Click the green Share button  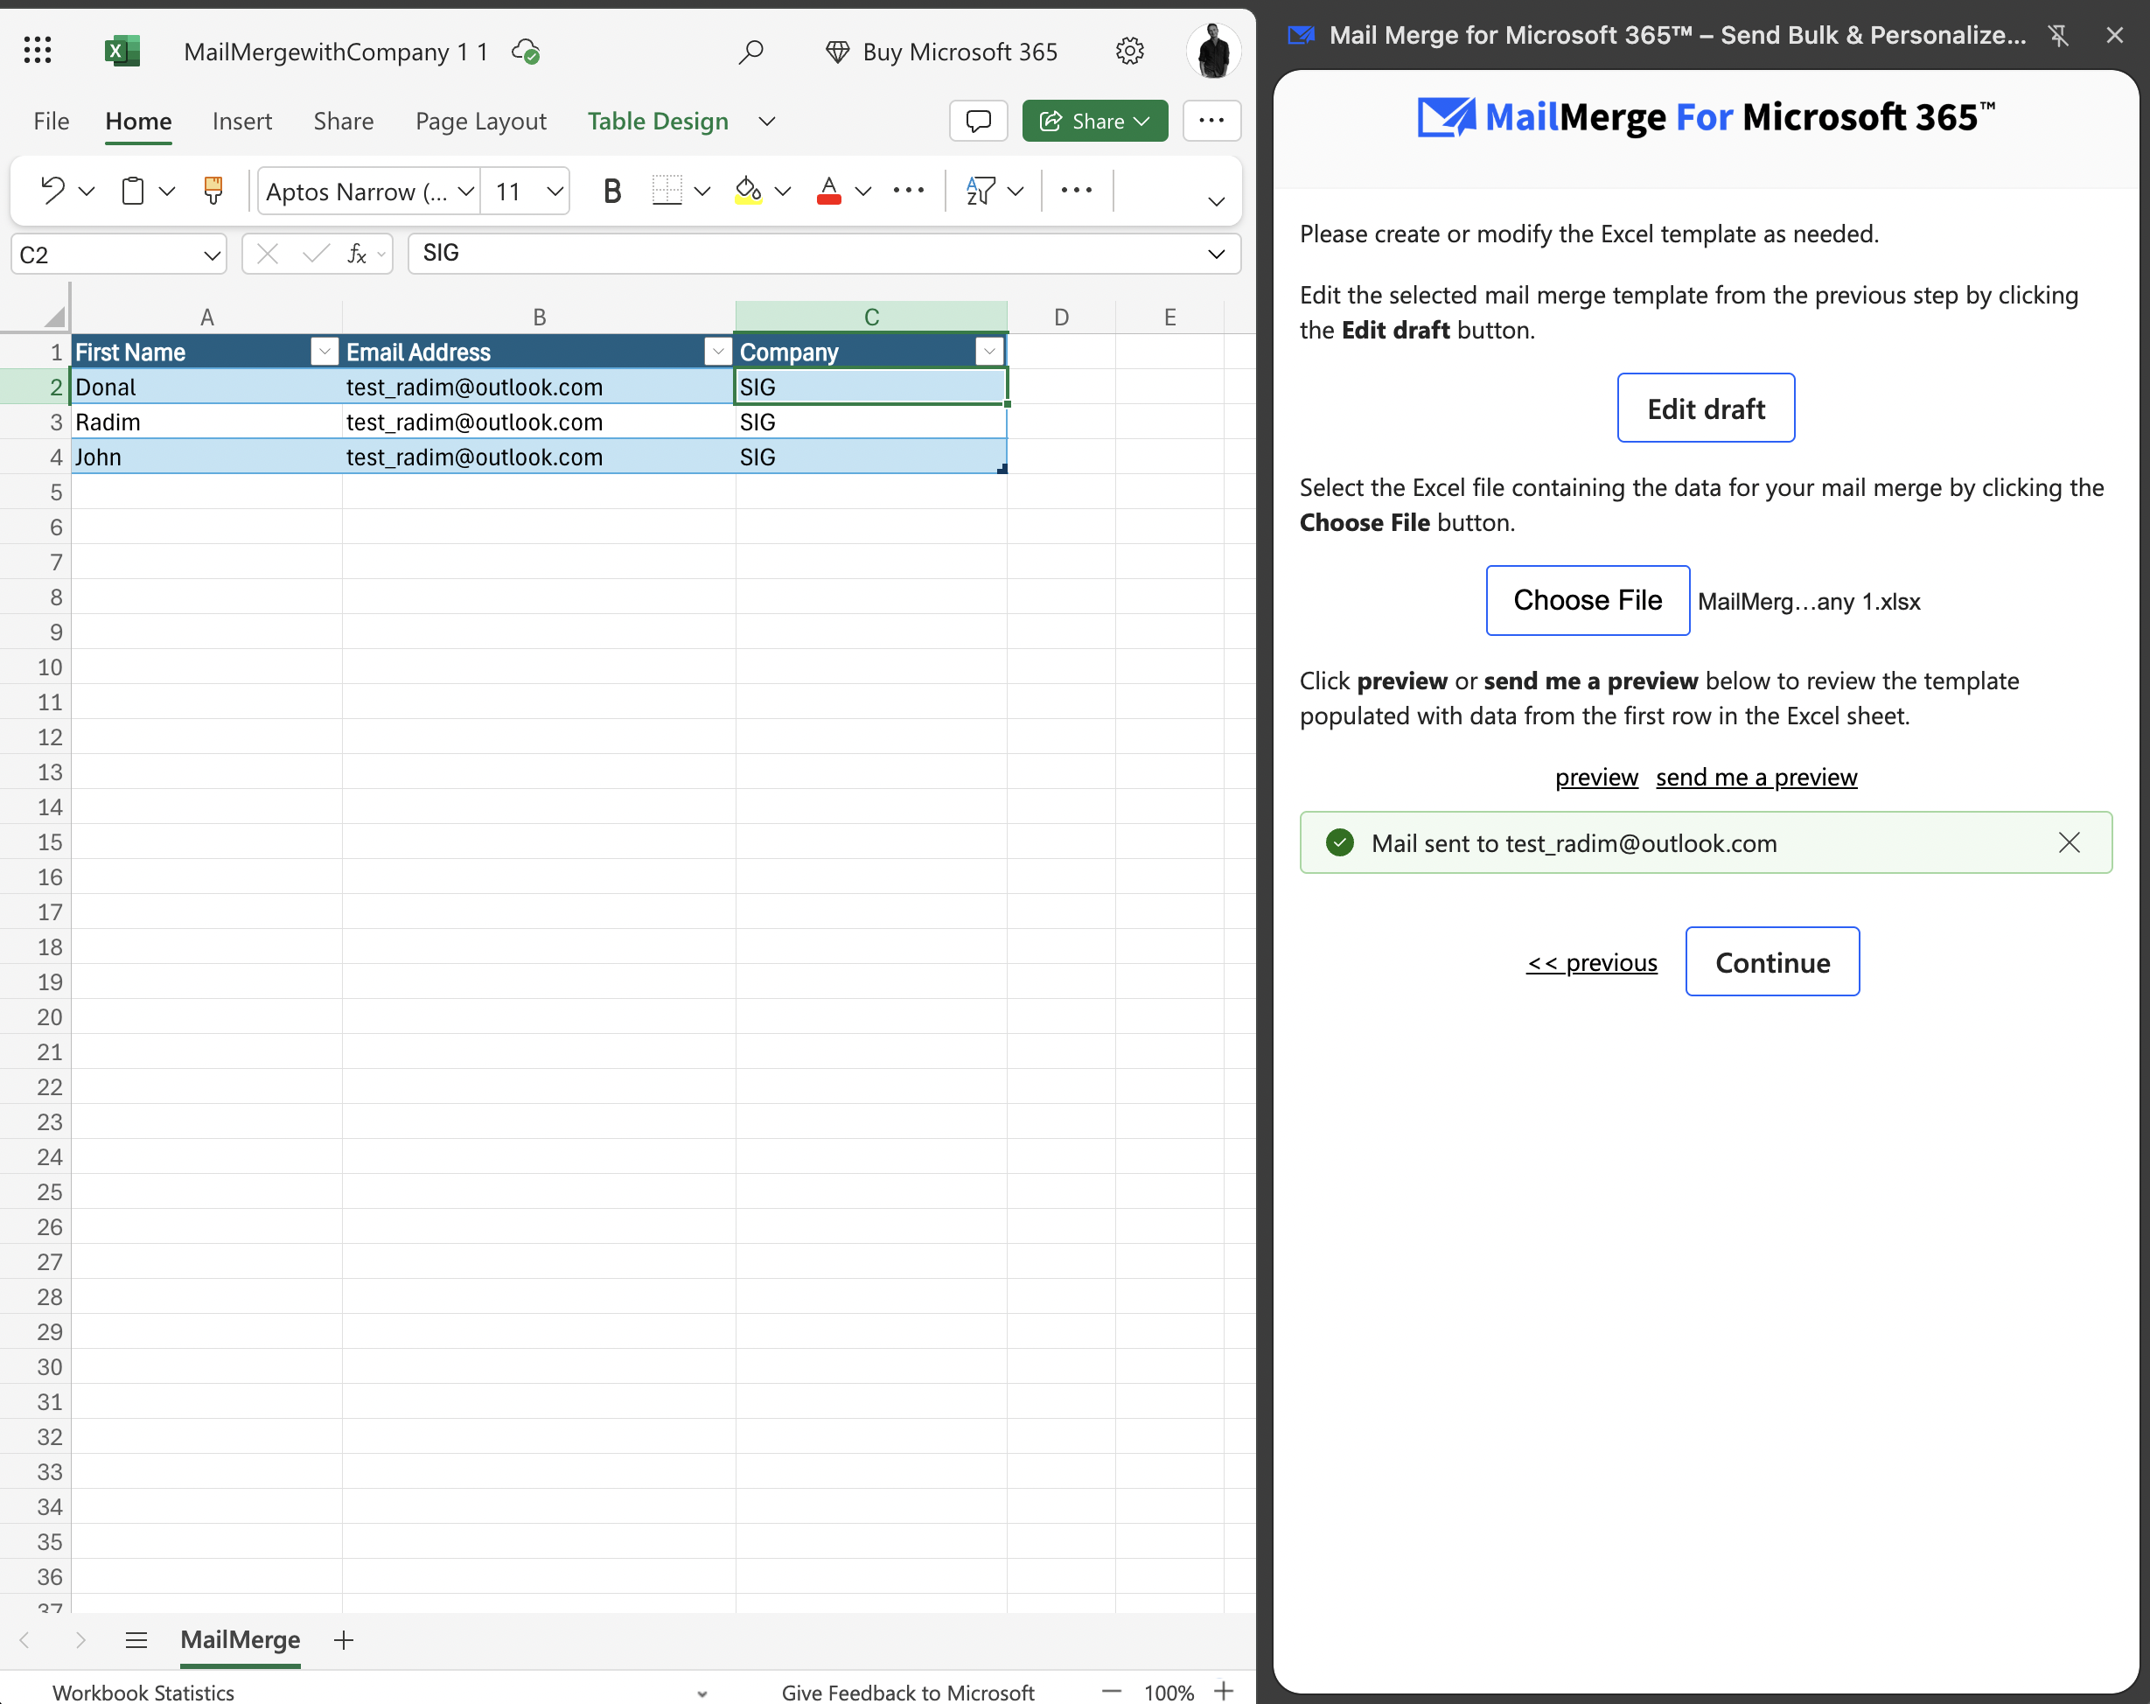pyautogui.click(x=1095, y=121)
